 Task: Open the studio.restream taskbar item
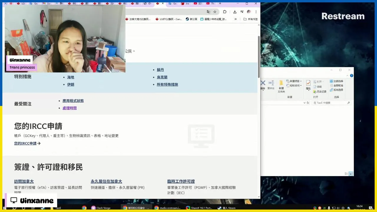point(167,208)
